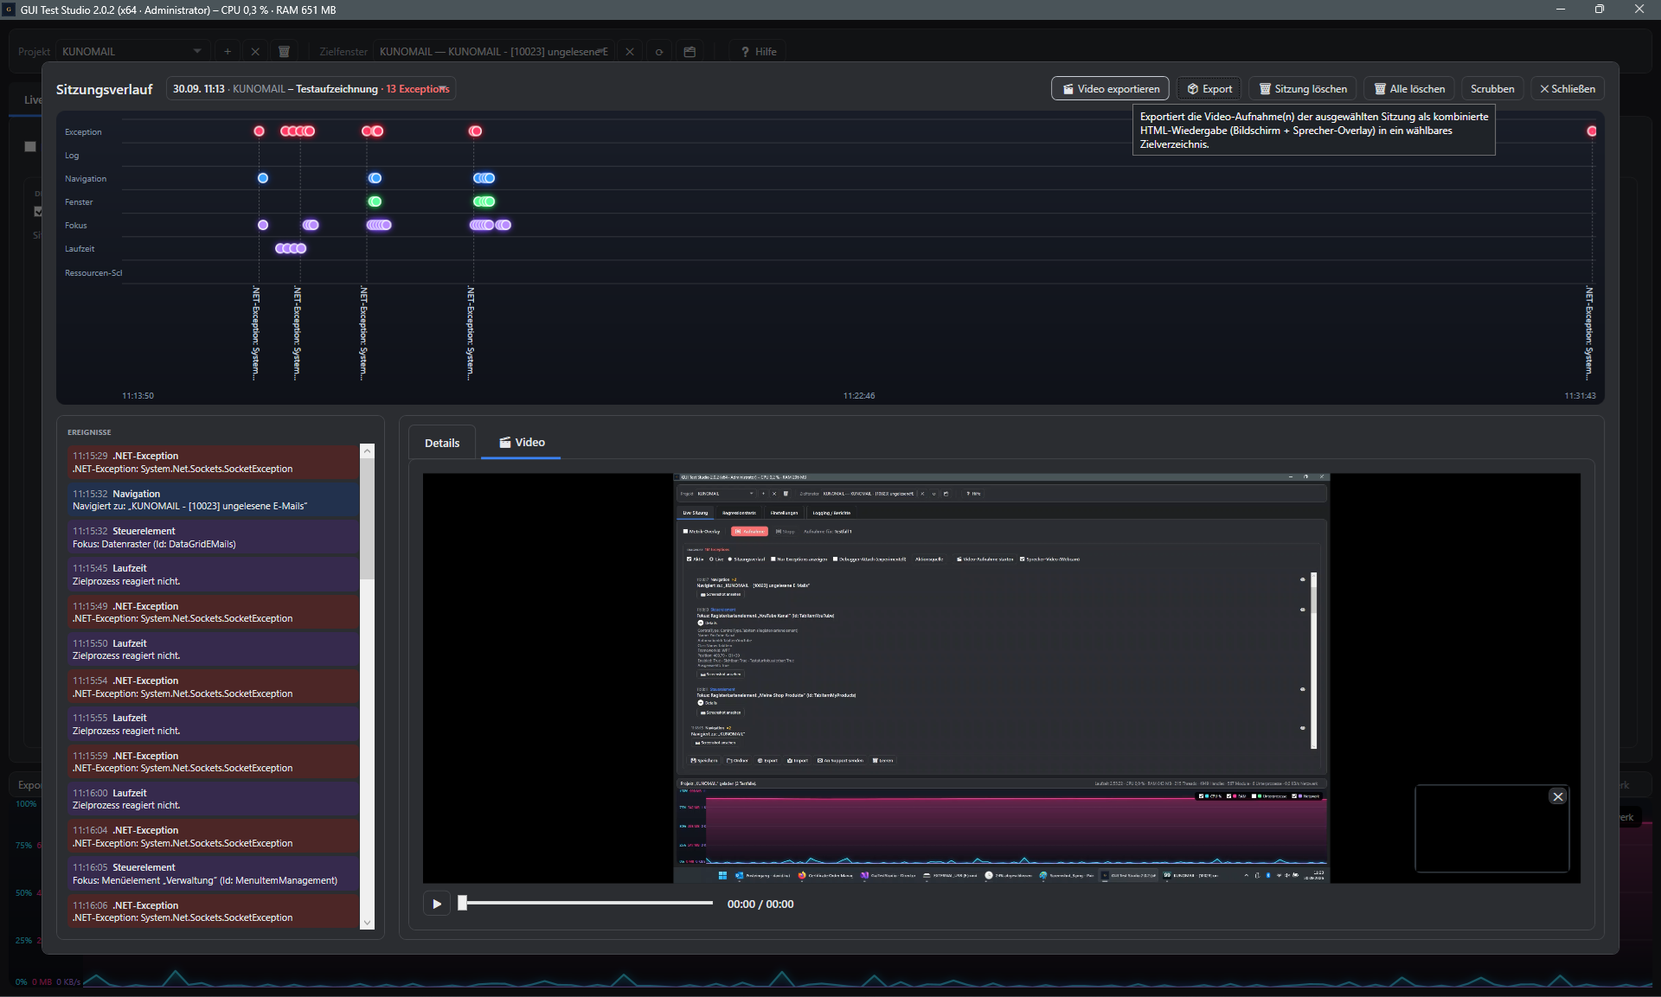This screenshot has height=997, width=1661.
Task: Select the 11:15:29 .NET-Exception event
Action: click(x=213, y=463)
